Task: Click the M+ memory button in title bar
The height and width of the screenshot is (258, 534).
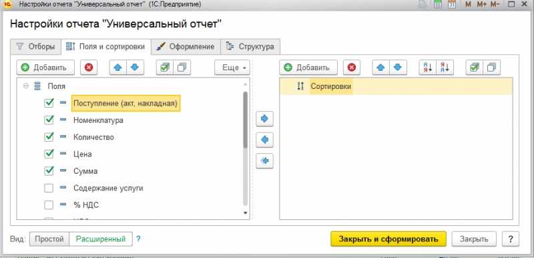Action: pyautogui.click(x=482, y=5)
